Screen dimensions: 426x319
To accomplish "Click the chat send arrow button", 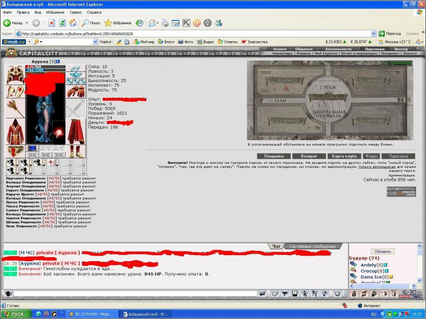I will 262,293.
